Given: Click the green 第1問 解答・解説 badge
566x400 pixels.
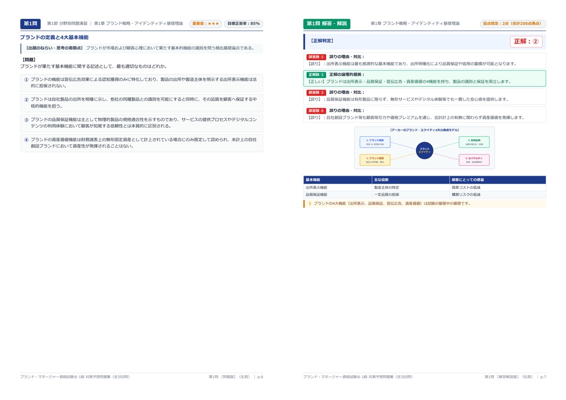Looking at the screenshot, I should pos(327,24).
